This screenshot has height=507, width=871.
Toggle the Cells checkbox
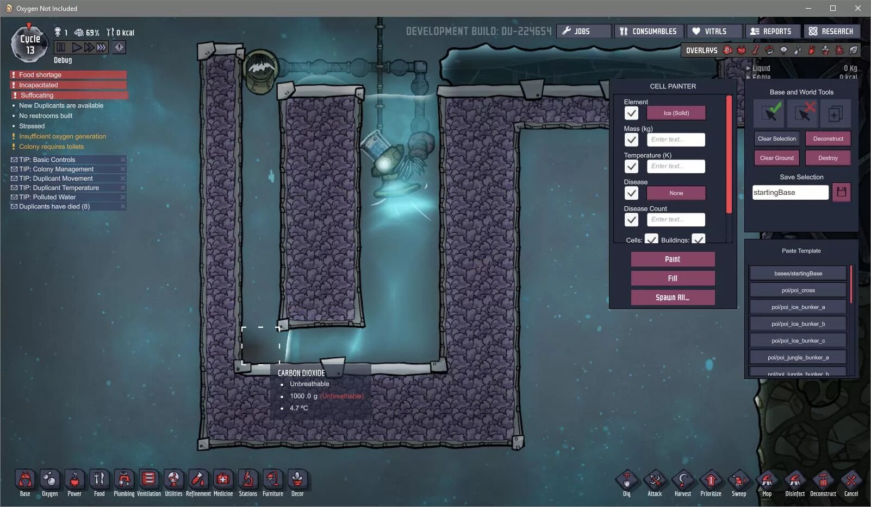[651, 239]
